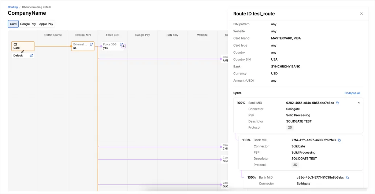375x194 pixels.
Task: Switch to the Google Pay tab
Action: (28, 24)
